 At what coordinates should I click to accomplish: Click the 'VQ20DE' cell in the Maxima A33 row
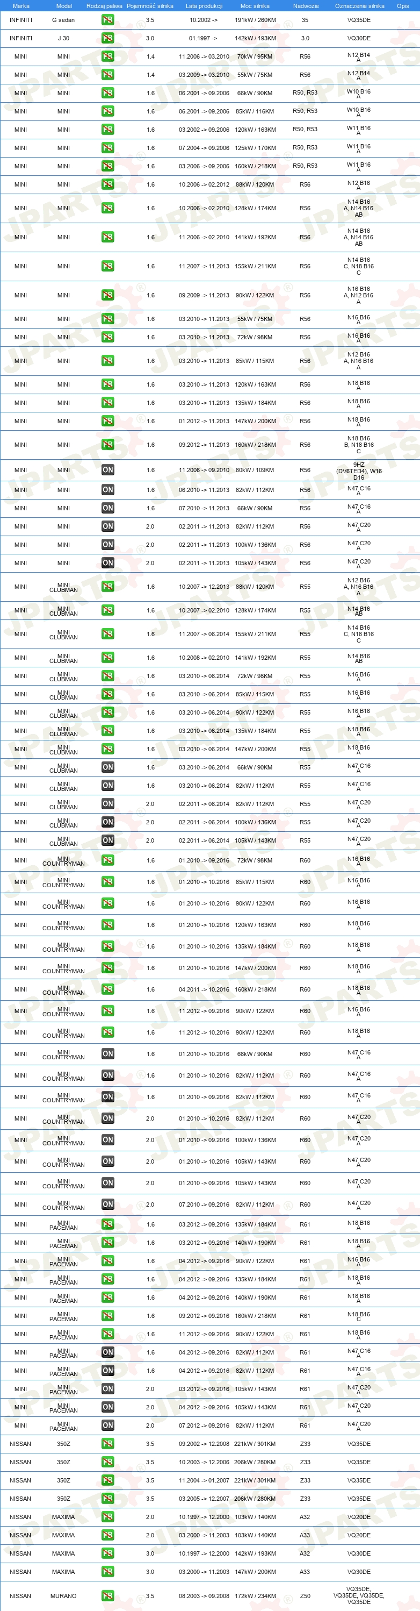359,1535
